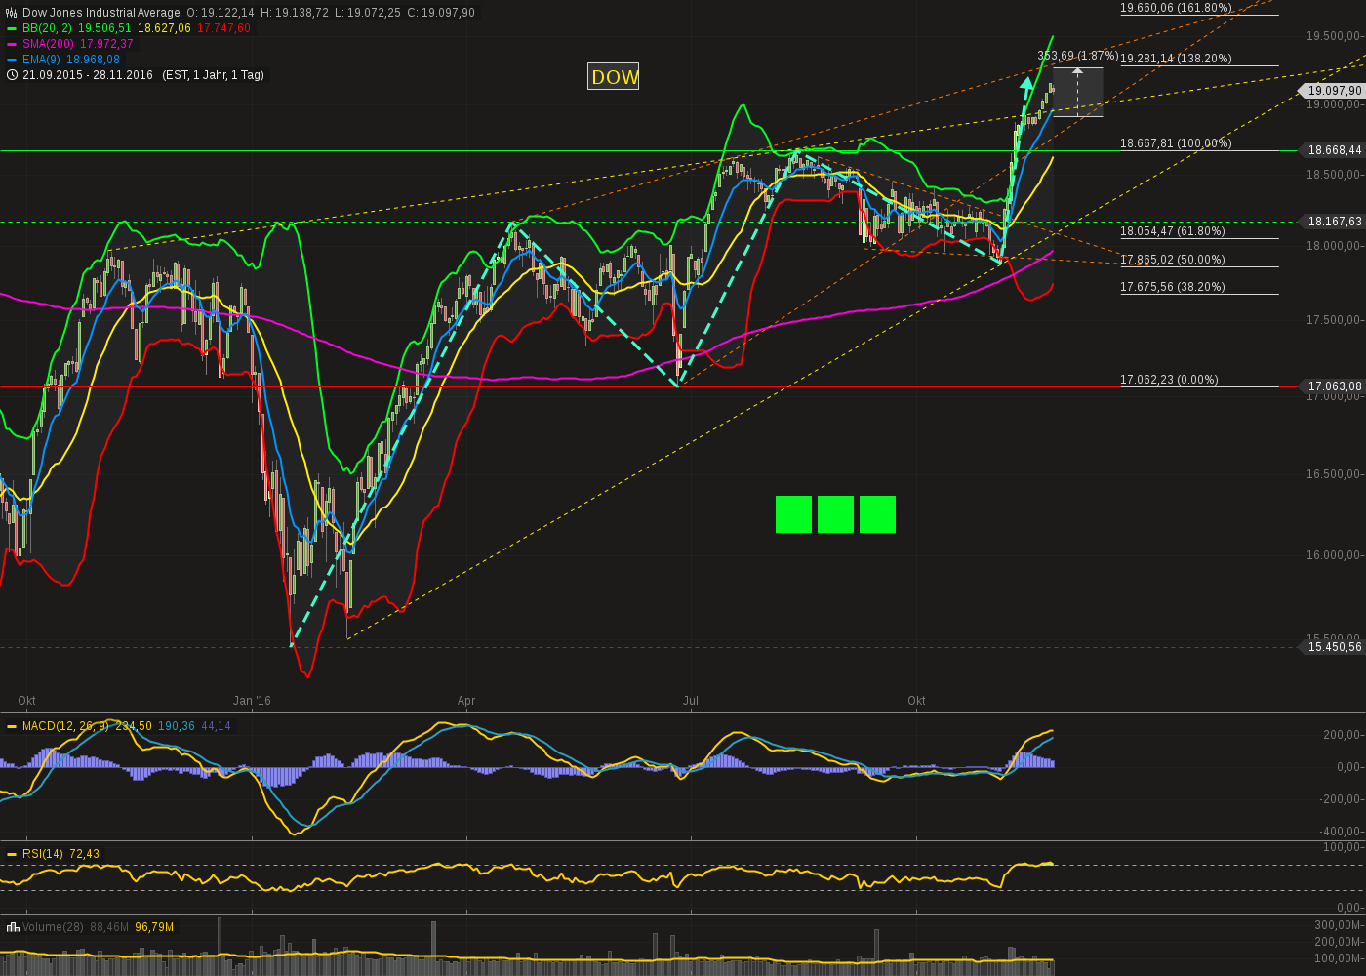Click the 19.500,00 price axis label
The image size is (1366, 976).
pyautogui.click(x=1335, y=36)
